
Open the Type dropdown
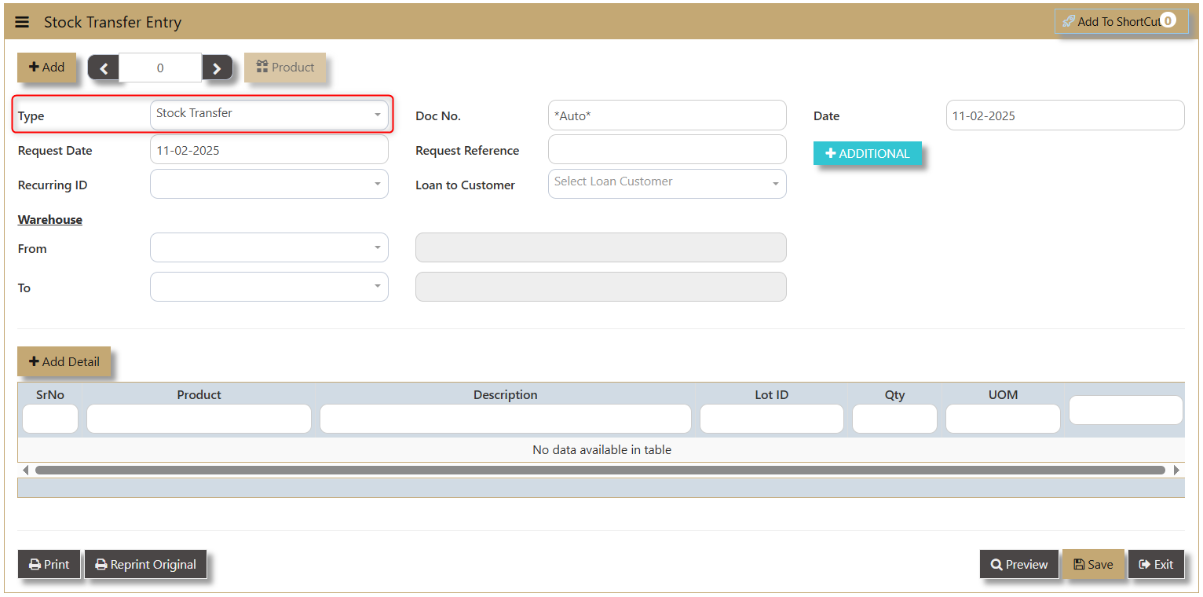[269, 115]
